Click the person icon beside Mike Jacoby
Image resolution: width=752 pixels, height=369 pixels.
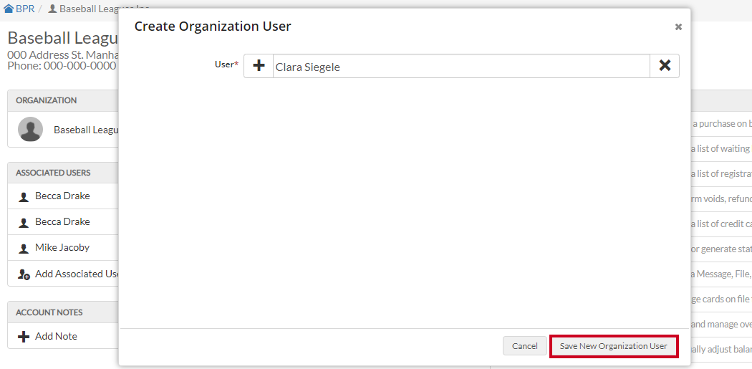tap(24, 249)
